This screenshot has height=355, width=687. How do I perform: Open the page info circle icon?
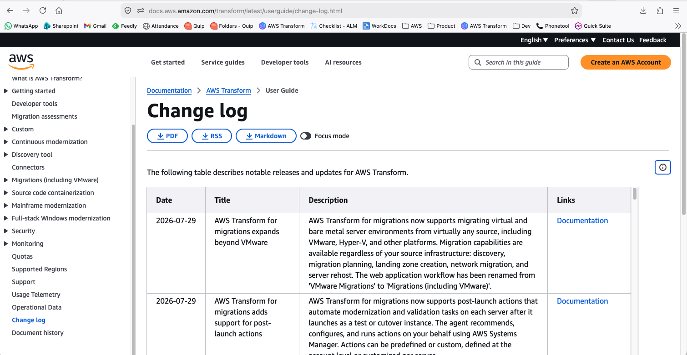click(x=662, y=167)
